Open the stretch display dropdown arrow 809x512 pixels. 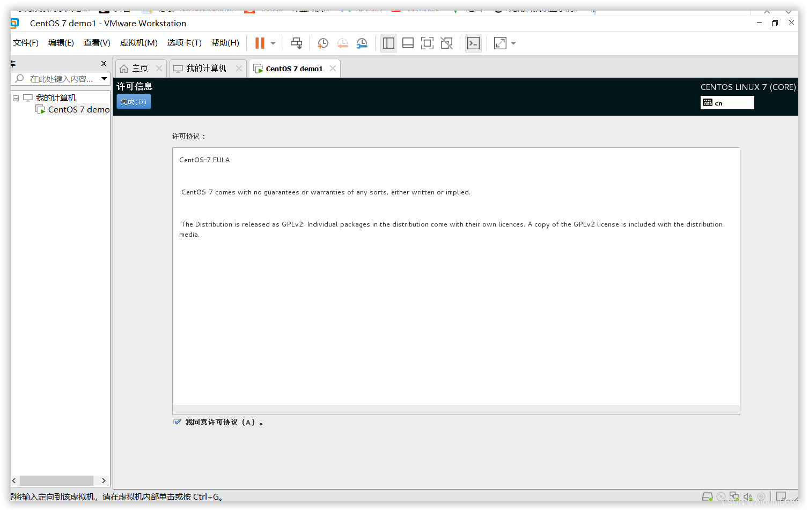pos(513,43)
